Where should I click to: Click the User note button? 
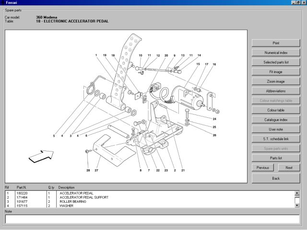(x=276, y=129)
